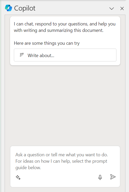Click the empty chat history area
This screenshot has width=129, height=192.
tap(65, 105)
